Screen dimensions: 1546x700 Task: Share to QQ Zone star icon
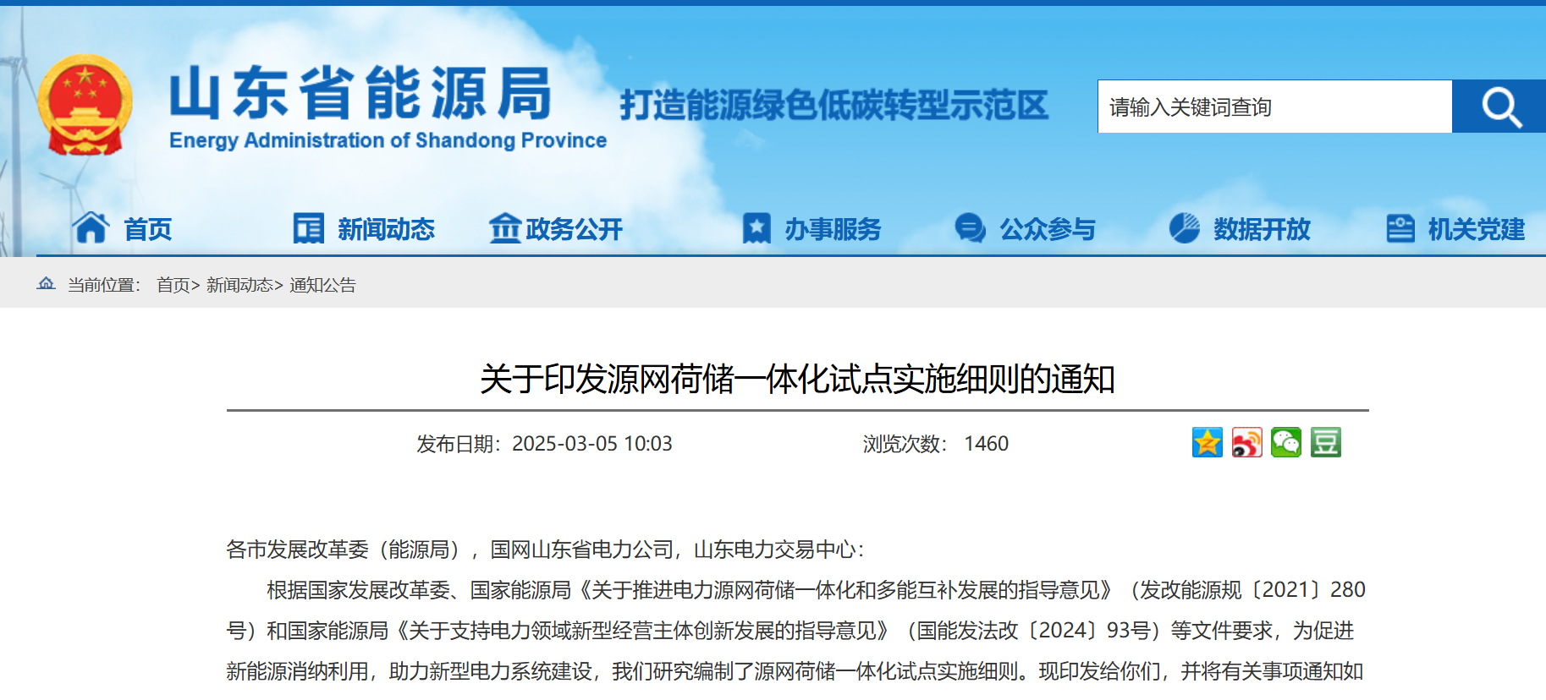(x=1208, y=442)
